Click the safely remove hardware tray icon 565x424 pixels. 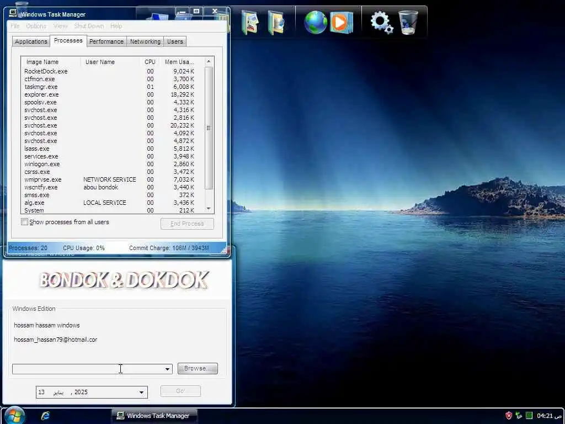519,416
